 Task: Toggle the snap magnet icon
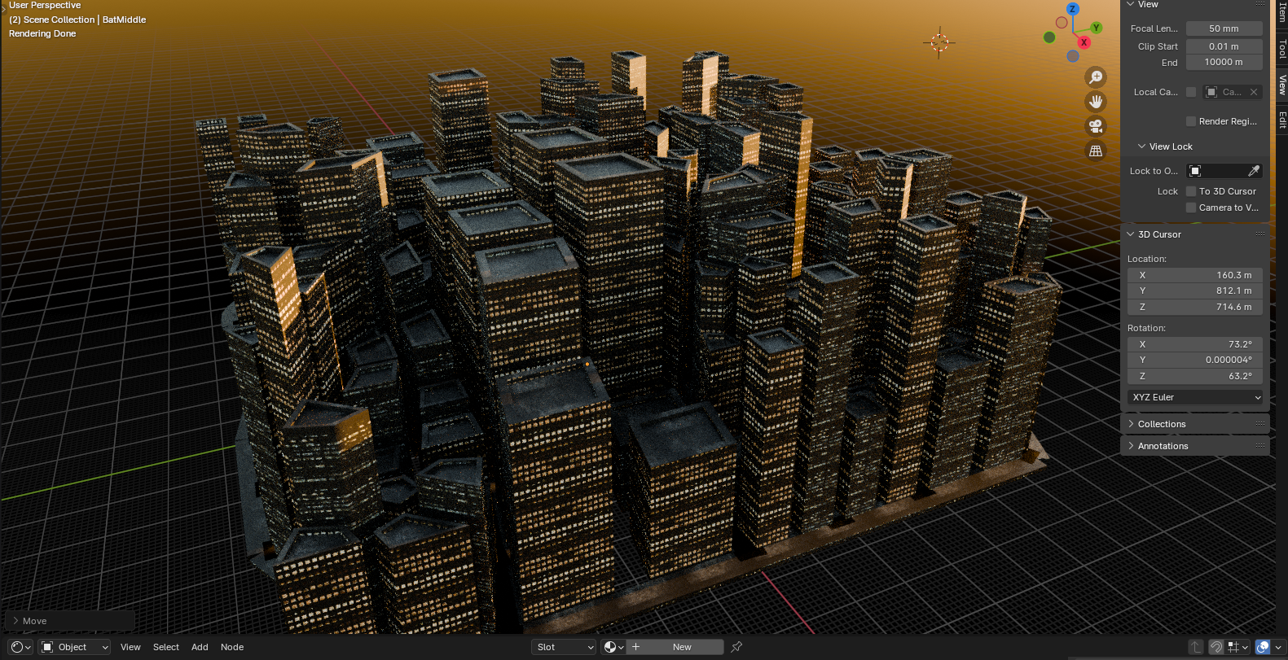coord(1215,647)
